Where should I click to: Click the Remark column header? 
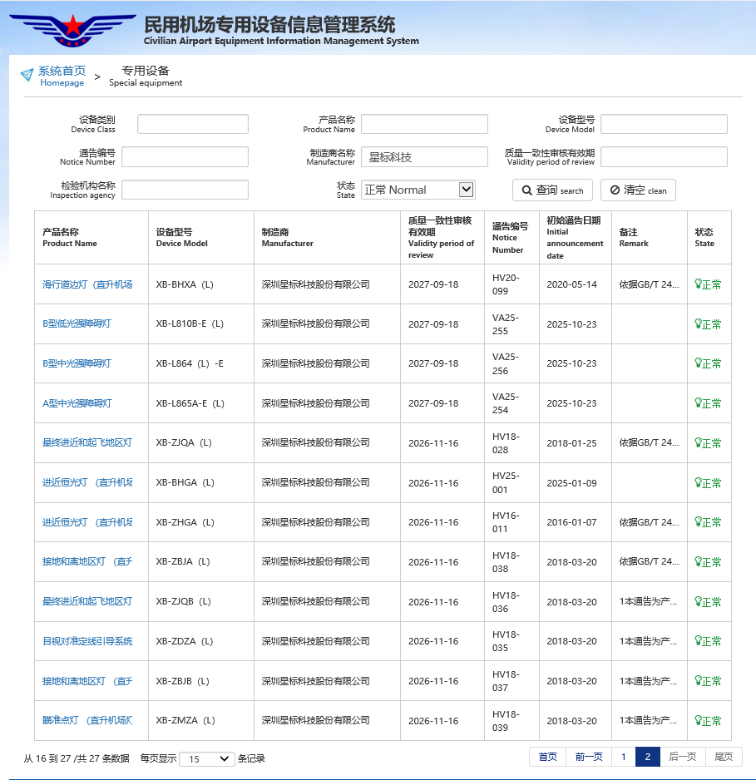[649, 237]
